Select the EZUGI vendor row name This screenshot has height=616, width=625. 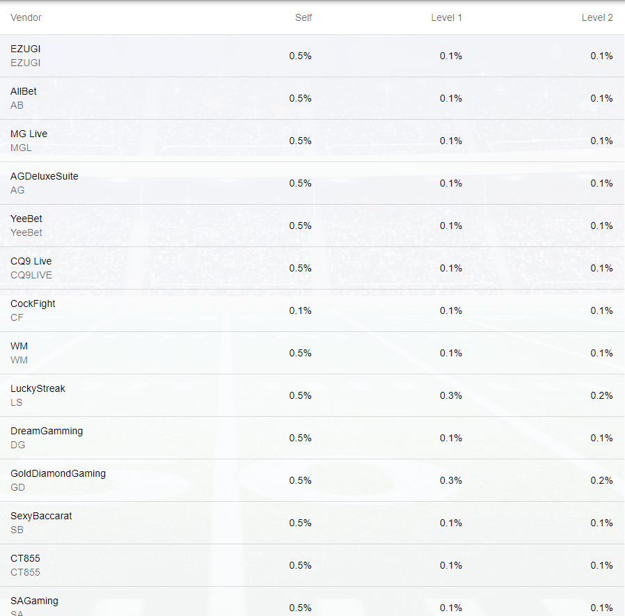(x=26, y=49)
